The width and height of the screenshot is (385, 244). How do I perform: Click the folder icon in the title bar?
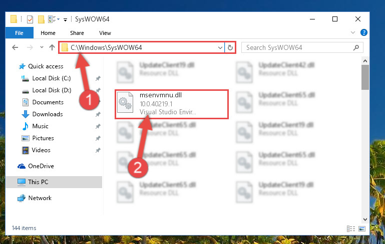pos(14,19)
